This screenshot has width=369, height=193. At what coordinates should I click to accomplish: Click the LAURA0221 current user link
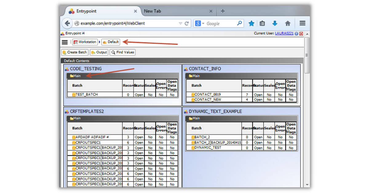284,33
